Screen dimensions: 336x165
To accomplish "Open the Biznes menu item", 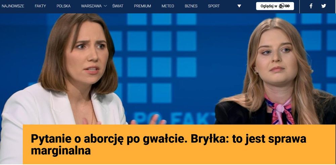I will coord(191,6).
